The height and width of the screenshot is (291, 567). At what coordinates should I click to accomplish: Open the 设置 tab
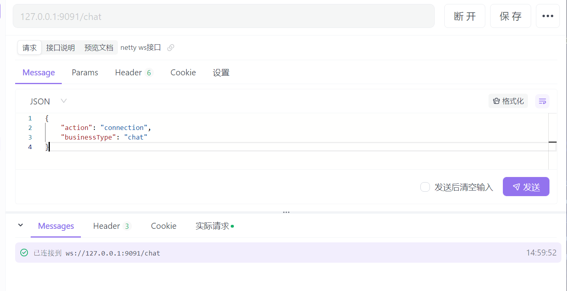pos(221,73)
